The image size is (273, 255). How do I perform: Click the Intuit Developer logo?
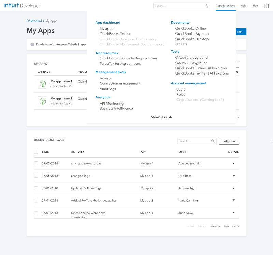coord(22,5)
